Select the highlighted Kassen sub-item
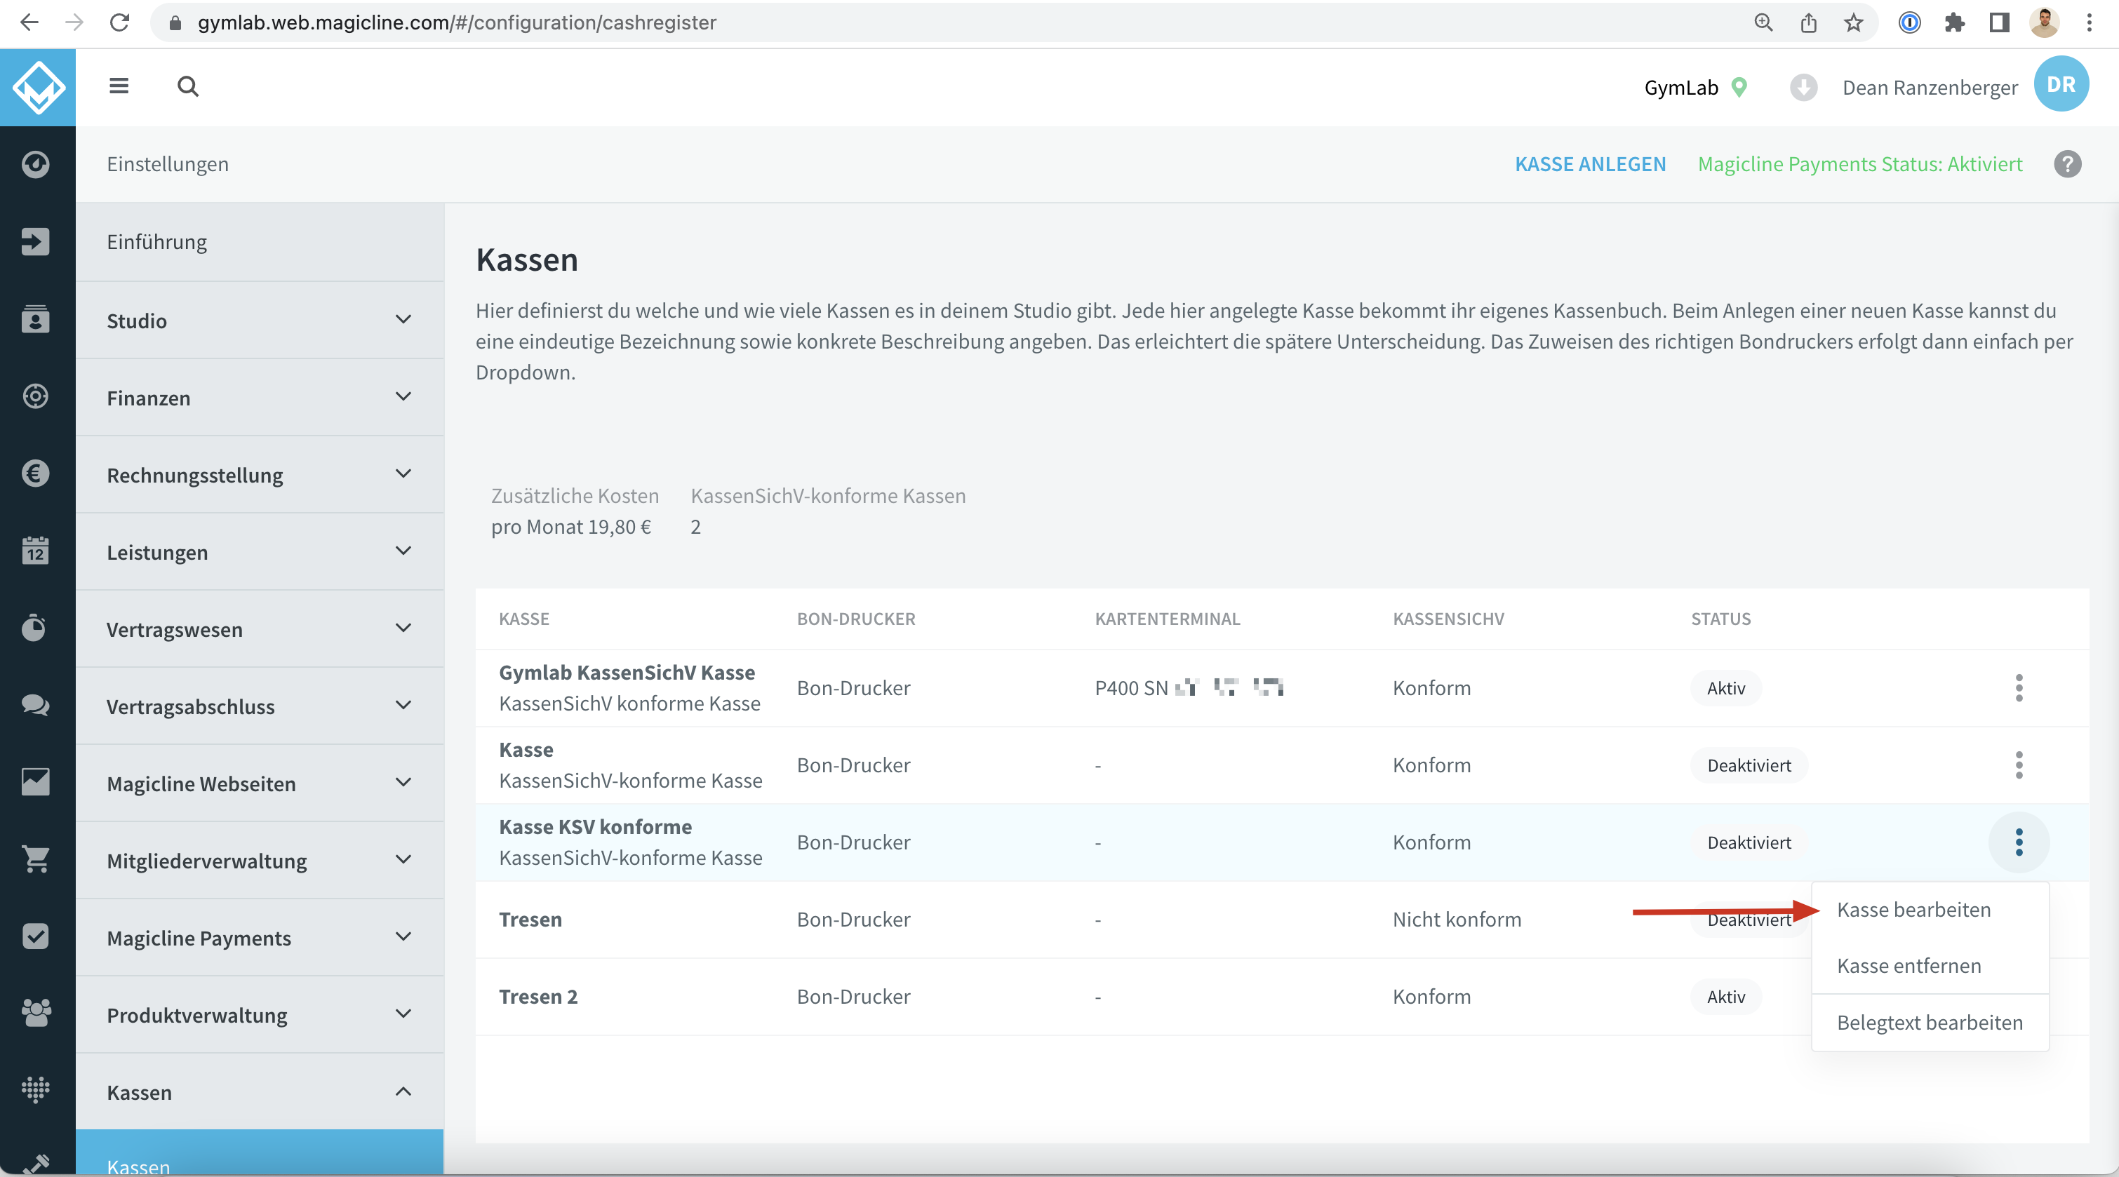 point(260,1153)
